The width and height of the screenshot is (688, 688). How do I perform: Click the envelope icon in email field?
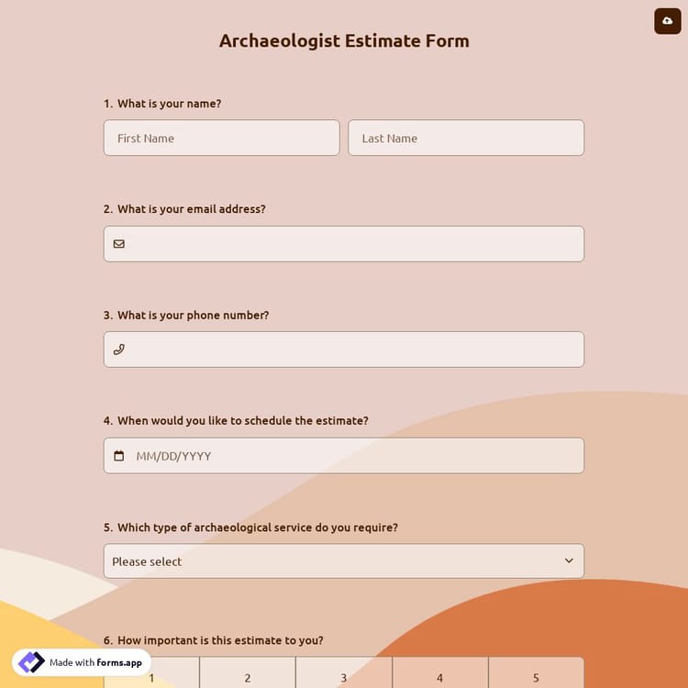click(119, 244)
